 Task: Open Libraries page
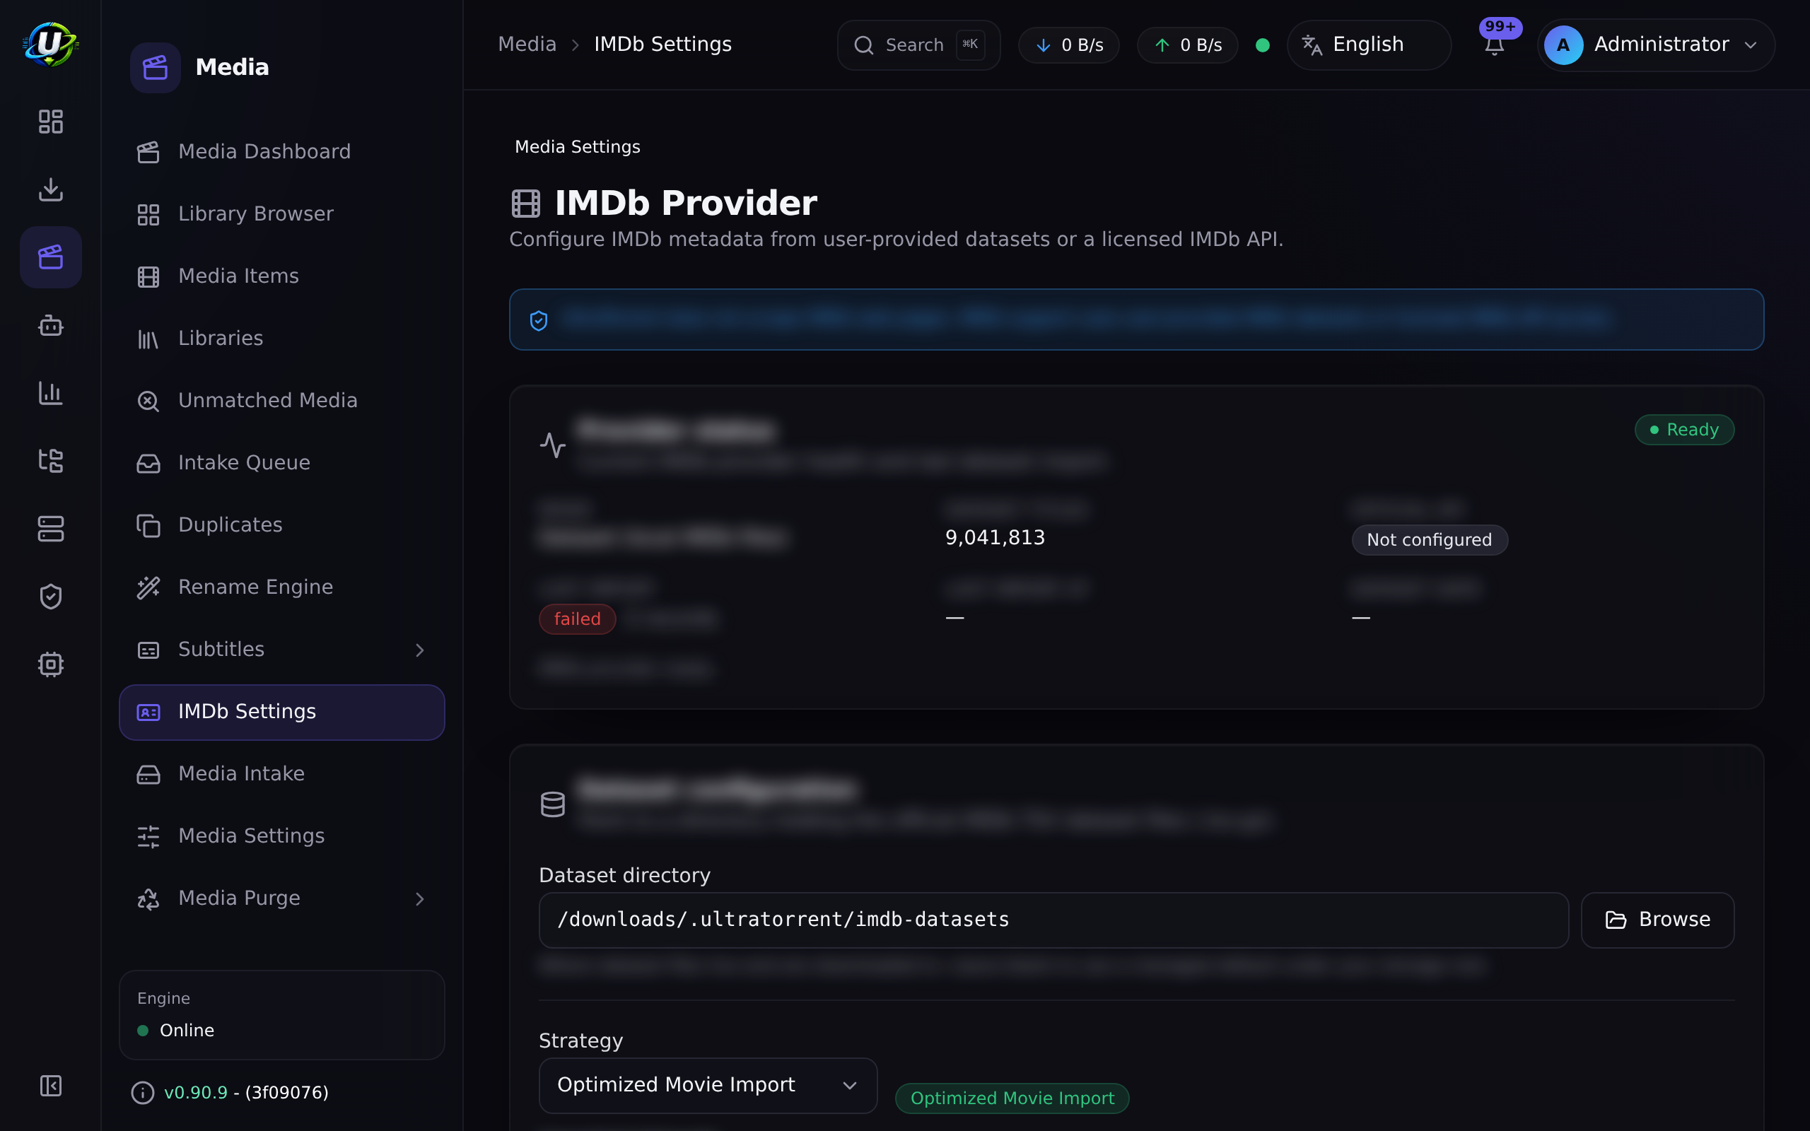tap(282, 338)
